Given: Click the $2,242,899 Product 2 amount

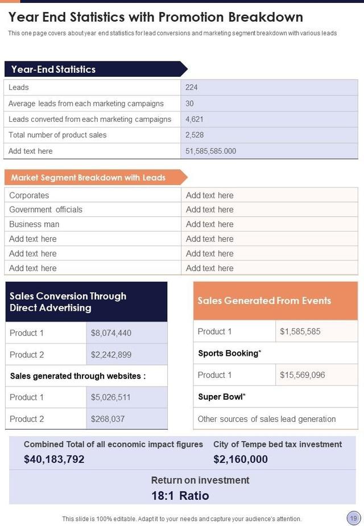Looking at the screenshot, I should coord(111,355).
